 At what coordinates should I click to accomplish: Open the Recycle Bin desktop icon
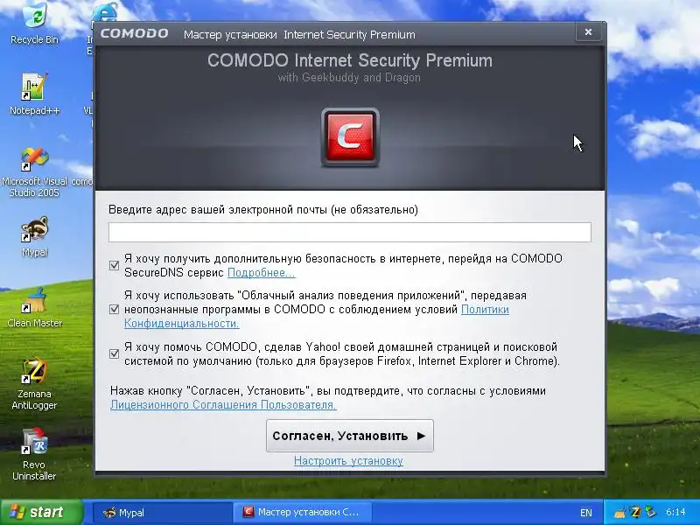(x=34, y=23)
